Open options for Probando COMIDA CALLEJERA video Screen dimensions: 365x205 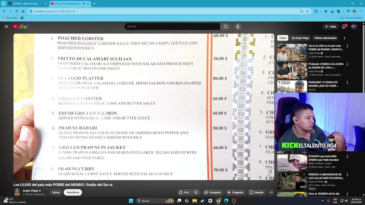coord(347,64)
